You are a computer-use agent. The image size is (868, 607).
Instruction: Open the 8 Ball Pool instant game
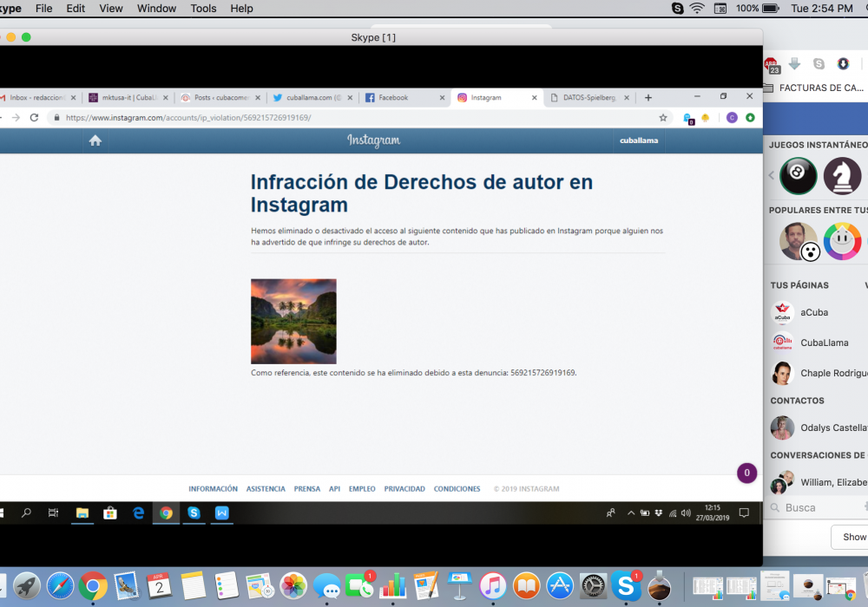(798, 176)
